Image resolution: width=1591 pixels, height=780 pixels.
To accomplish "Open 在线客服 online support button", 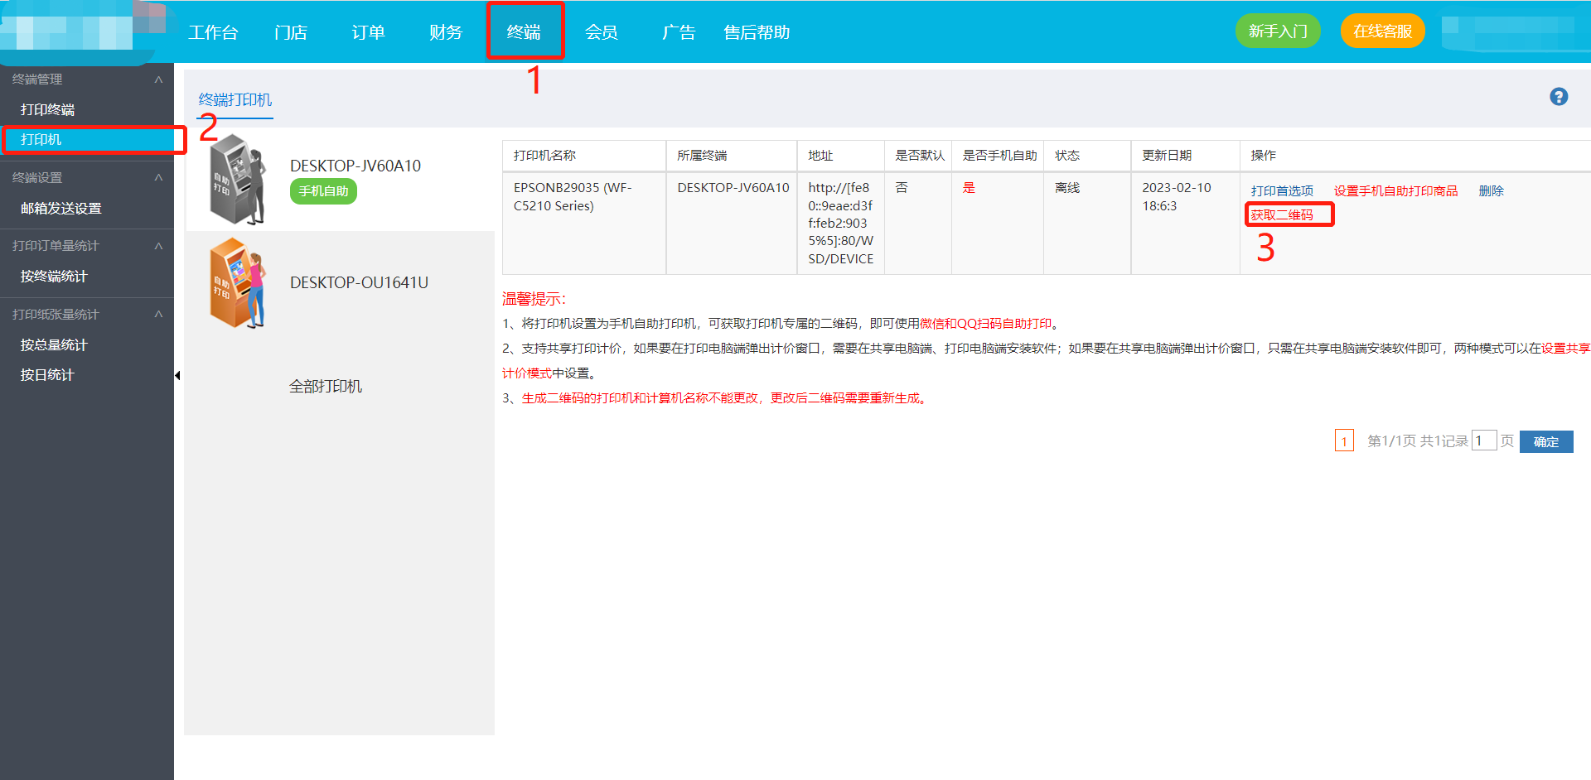I will click(x=1382, y=31).
